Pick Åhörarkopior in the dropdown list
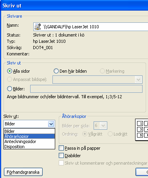The width and height of the screenshot is (148, 178). 29,136
